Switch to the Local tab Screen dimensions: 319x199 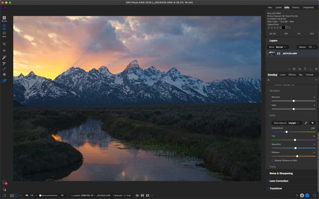[x=282, y=75]
